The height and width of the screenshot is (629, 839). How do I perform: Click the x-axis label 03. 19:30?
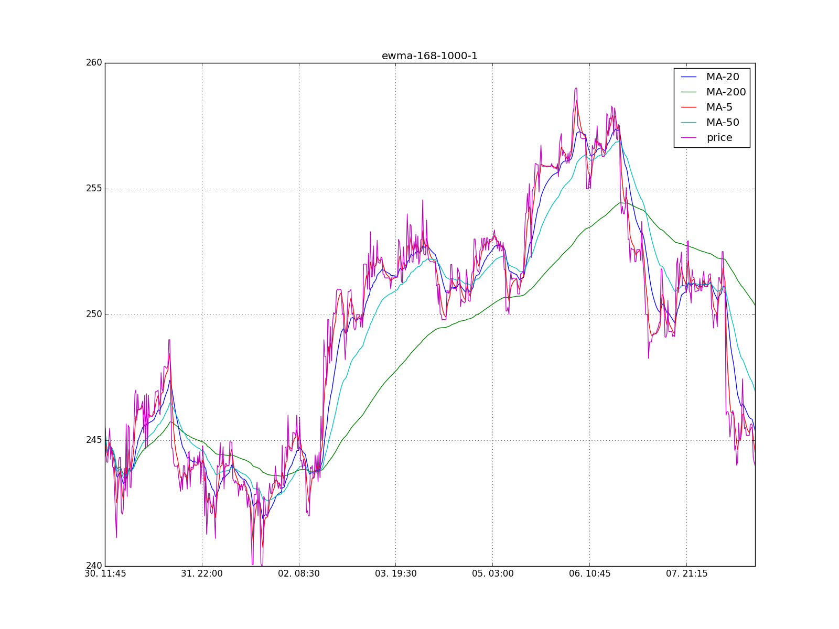(396, 574)
